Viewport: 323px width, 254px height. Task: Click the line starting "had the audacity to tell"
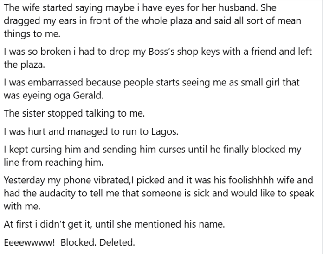click(159, 193)
